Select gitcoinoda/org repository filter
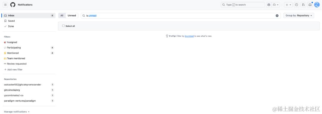 point(29,90)
